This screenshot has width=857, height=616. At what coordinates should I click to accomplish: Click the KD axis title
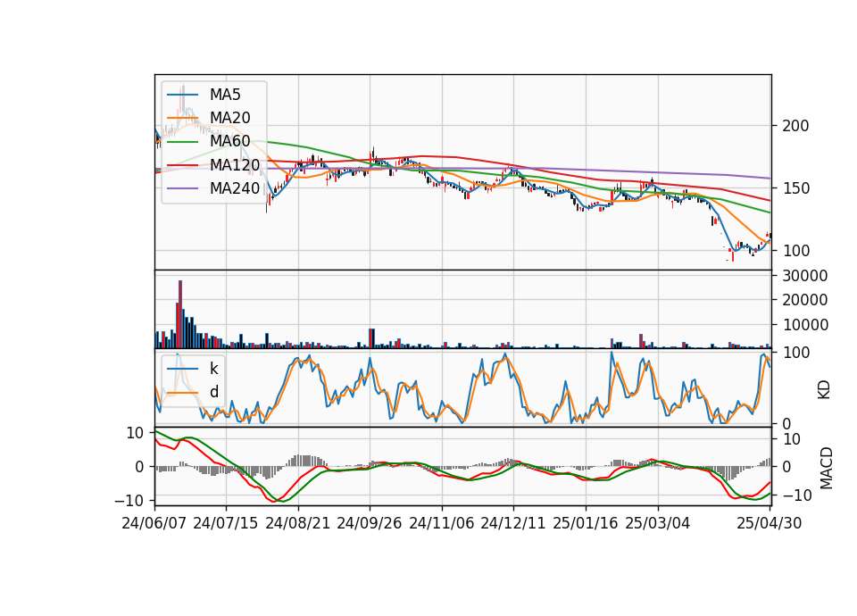[824, 390]
